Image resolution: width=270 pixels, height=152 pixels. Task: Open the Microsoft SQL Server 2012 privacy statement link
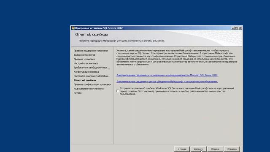coord(167,75)
